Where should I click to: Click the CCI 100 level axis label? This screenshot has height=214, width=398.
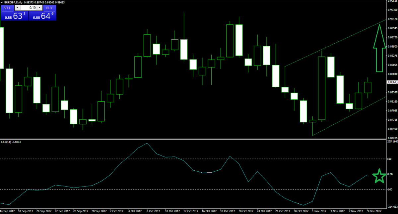click(x=390, y=159)
